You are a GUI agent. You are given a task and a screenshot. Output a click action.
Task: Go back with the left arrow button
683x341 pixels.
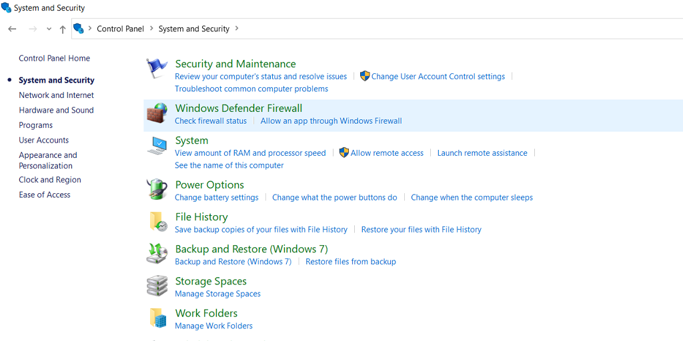pyautogui.click(x=12, y=29)
